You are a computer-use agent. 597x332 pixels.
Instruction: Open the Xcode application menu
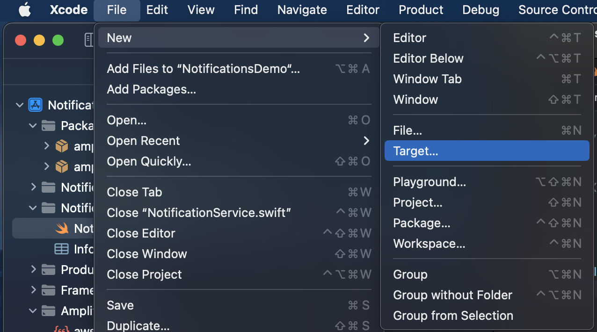(69, 10)
